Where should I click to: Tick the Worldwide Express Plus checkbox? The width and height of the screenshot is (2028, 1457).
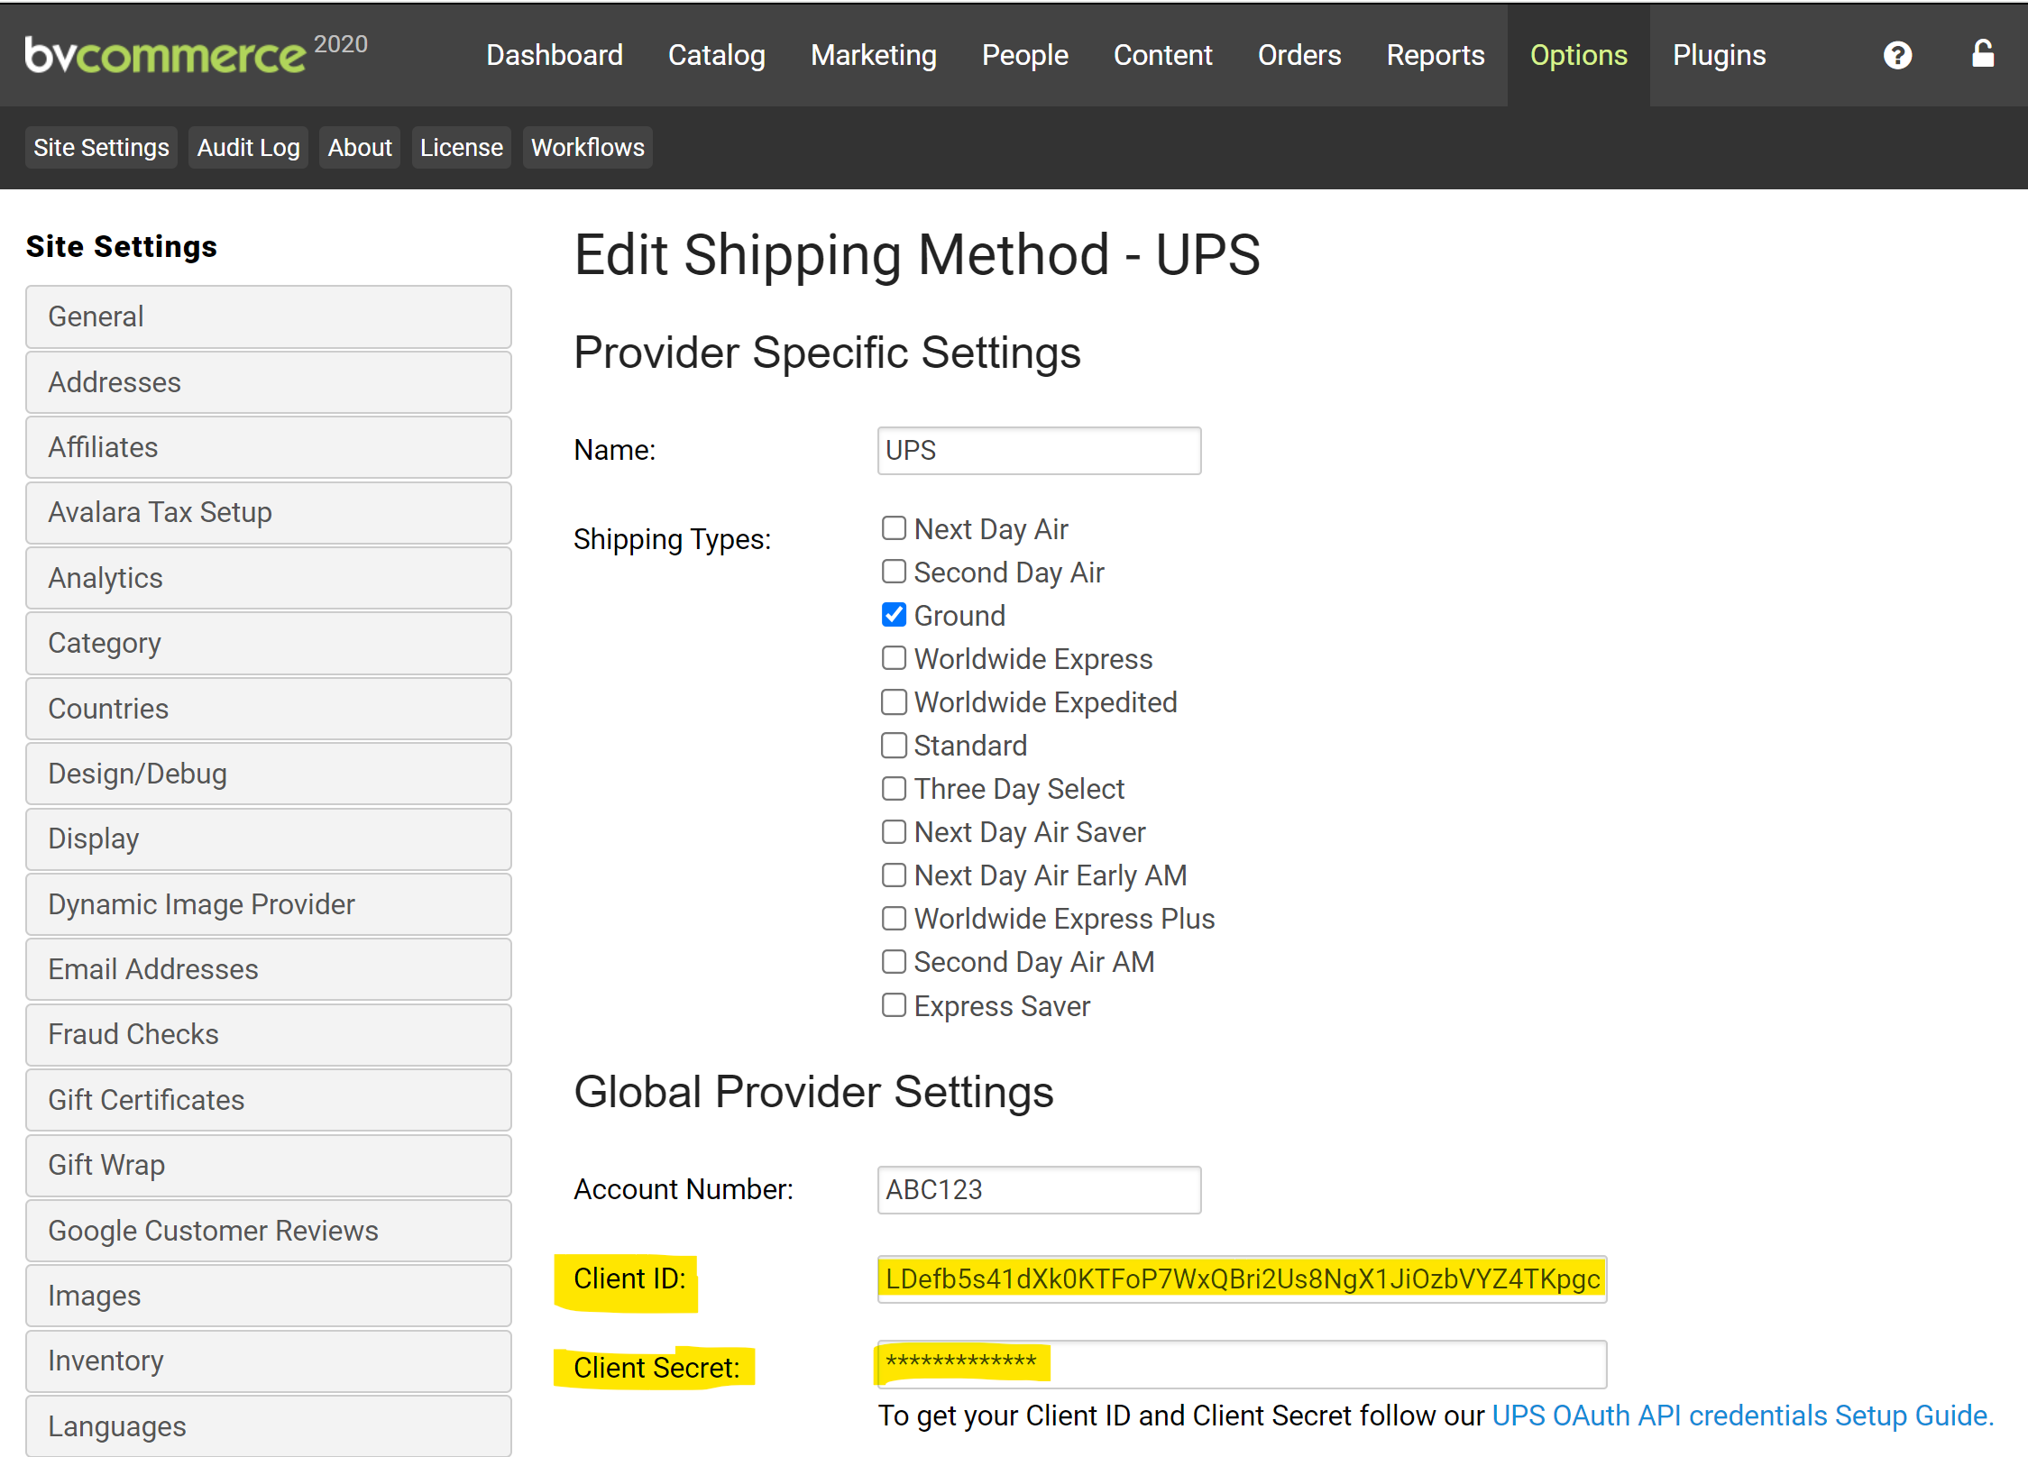(x=894, y=918)
